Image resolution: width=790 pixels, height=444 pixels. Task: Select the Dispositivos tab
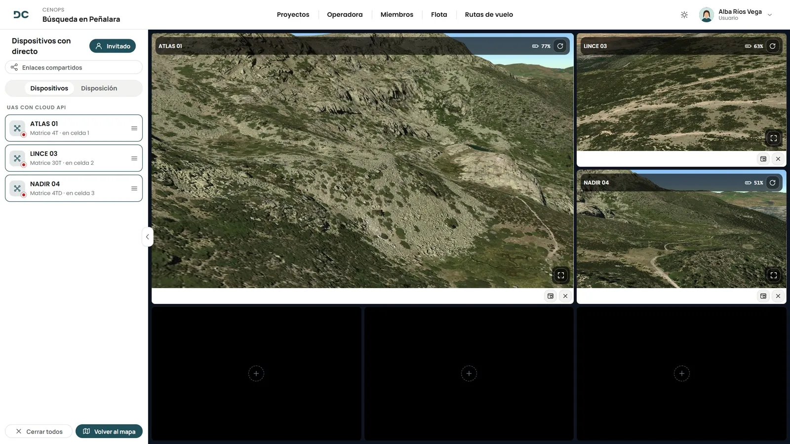coord(49,88)
